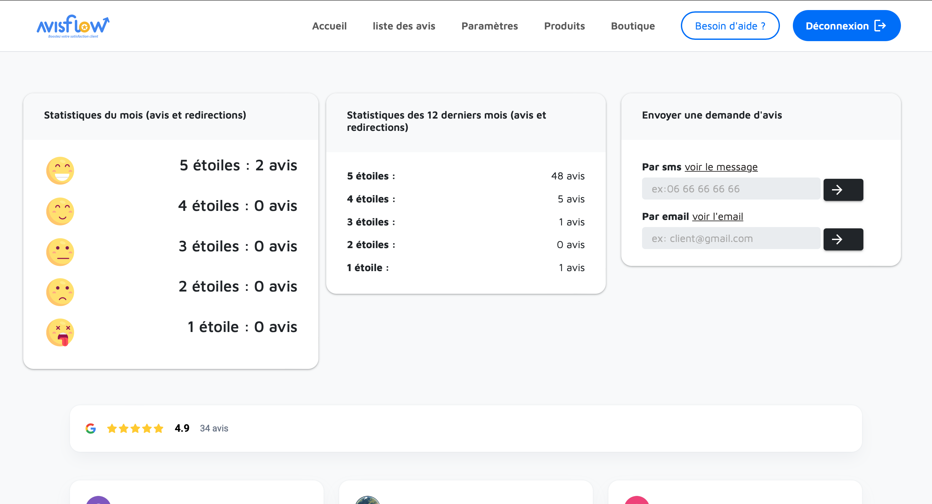Click the neutral 3-star emoji face

pyautogui.click(x=60, y=252)
